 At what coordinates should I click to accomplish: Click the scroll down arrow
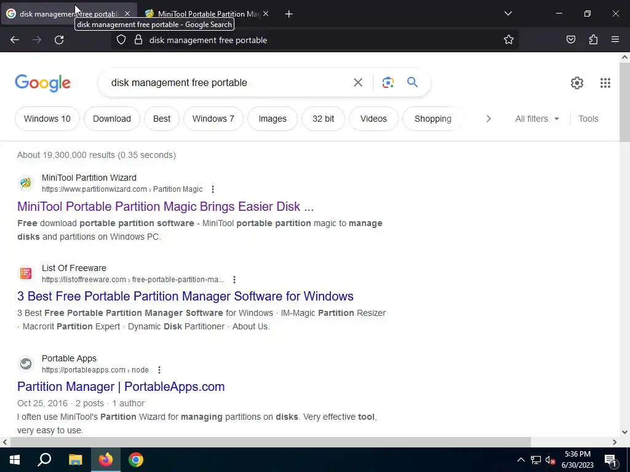(625, 432)
